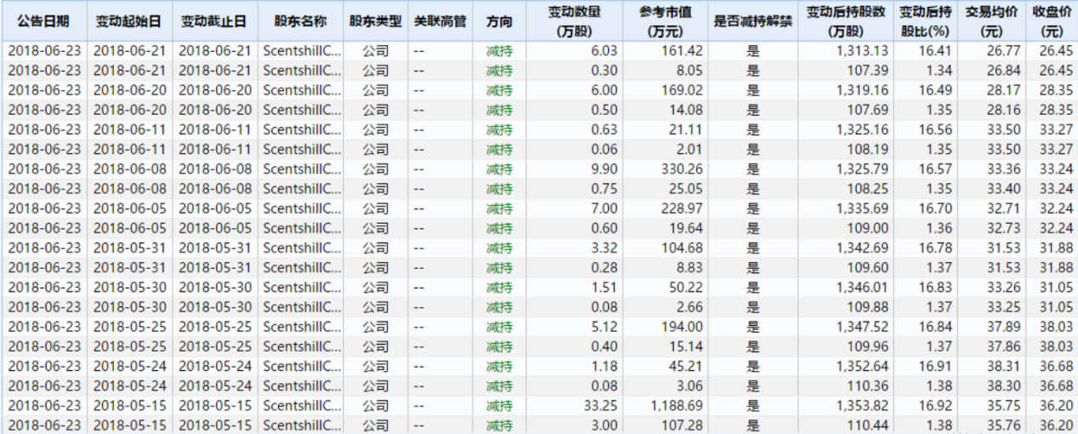1078x434 pixels.
Task: Click the 108.19 holdings cell
Action: click(x=845, y=149)
